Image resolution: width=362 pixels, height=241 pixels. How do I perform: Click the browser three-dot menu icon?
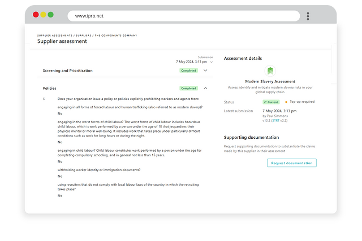[308, 16]
